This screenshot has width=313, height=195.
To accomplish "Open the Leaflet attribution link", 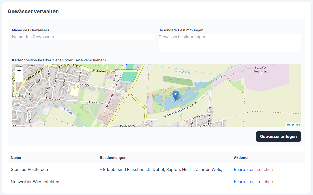I will pyautogui.click(x=295, y=125).
